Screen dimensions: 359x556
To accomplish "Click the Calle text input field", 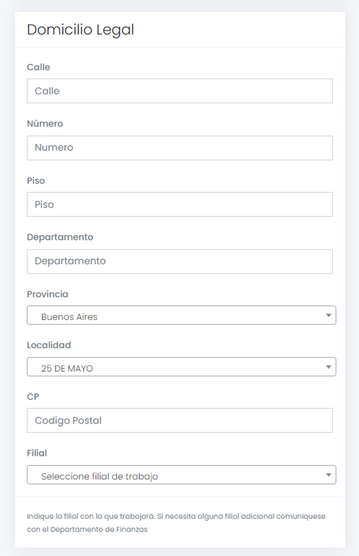I will 179,91.
